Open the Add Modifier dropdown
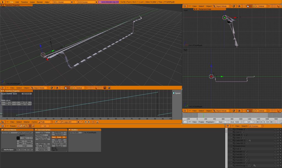This screenshot has width=282, height=168. [x=76, y=132]
